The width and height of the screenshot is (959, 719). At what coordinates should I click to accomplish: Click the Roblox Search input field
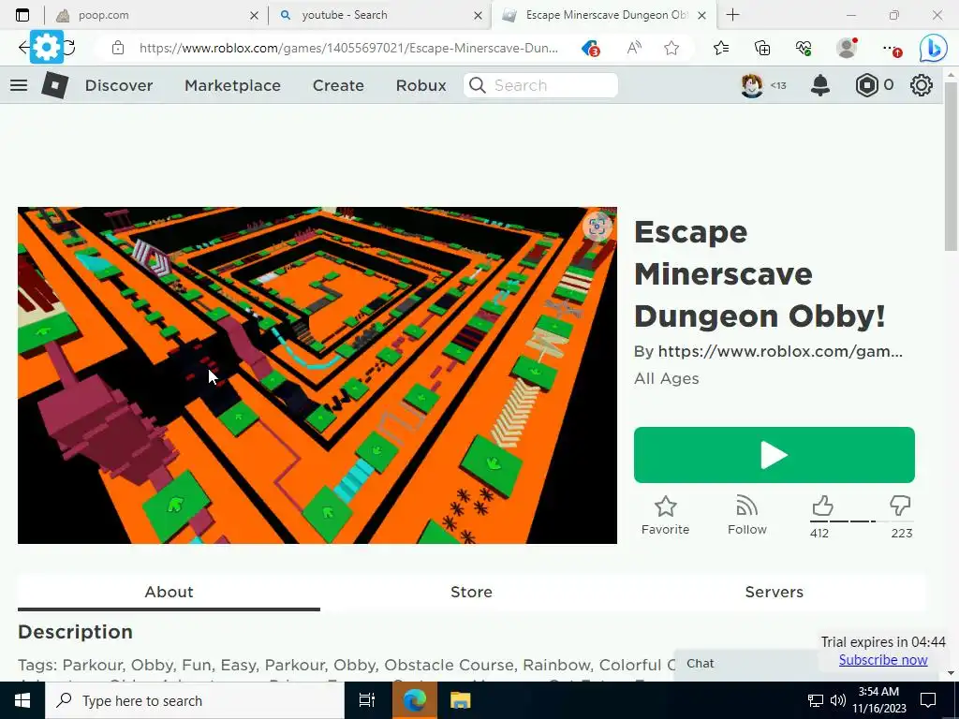[540, 85]
